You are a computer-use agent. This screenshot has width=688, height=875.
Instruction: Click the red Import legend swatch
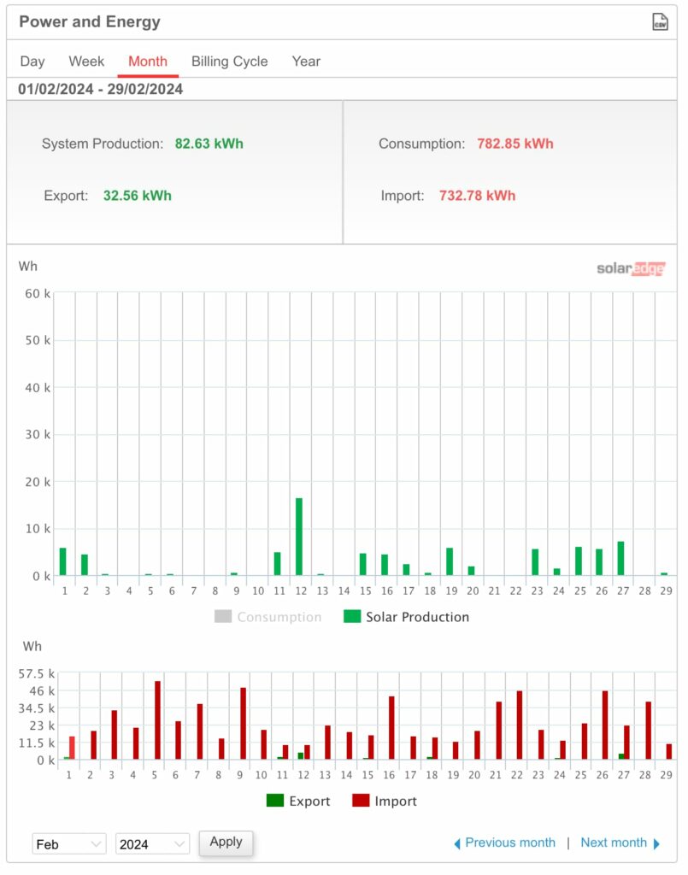pyautogui.click(x=361, y=800)
